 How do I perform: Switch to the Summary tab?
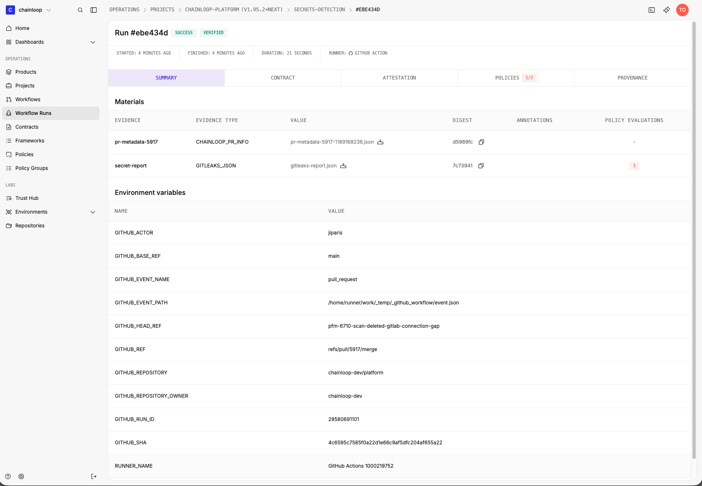click(166, 78)
